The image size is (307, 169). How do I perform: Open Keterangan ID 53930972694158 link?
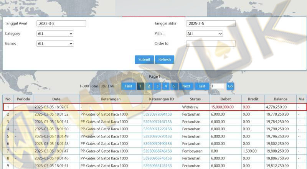(x=157, y=114)
